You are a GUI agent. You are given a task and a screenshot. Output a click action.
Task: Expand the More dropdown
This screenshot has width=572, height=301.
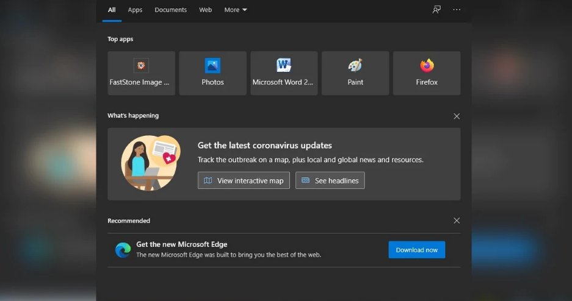coord(236,10)
